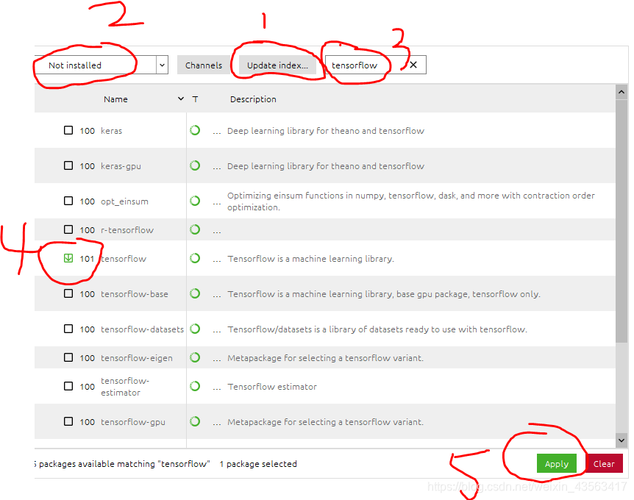The height and width of the screenshot is (500, 634).
Task: Click the r-tensorflow row type icon
Action: click(x=195, y=229)
